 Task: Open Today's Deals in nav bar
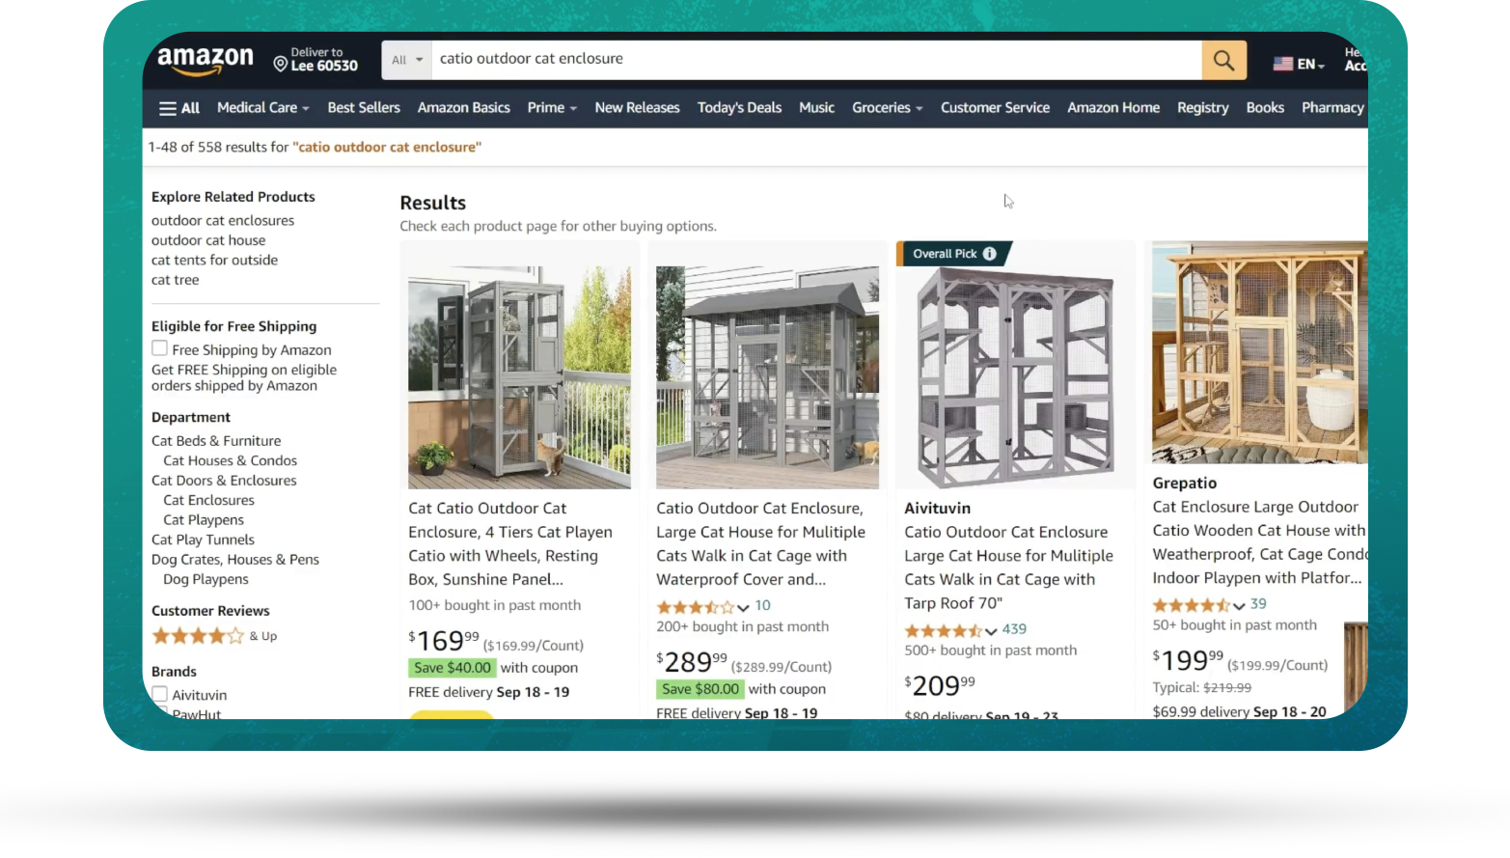coord(739,107)
